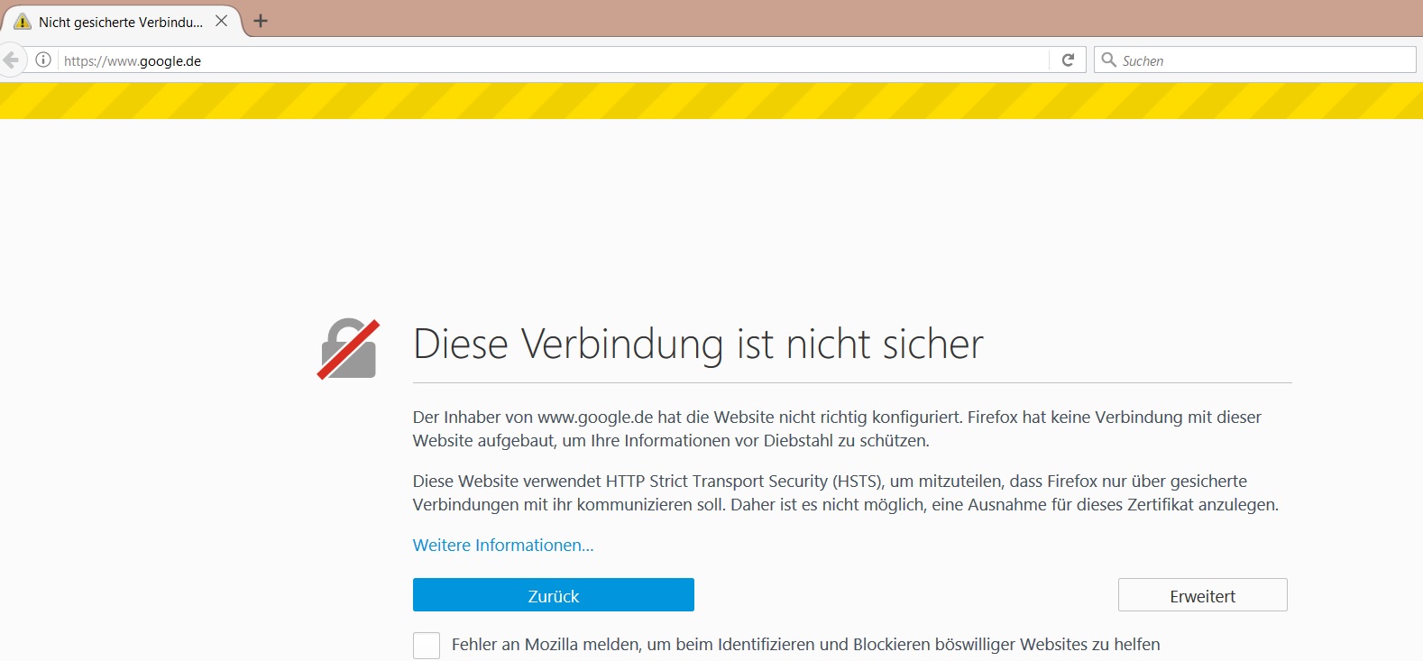Screen dimensions: 1423x661
Task: Click the HSTS explanation paragraph
Action: [846, 493]
